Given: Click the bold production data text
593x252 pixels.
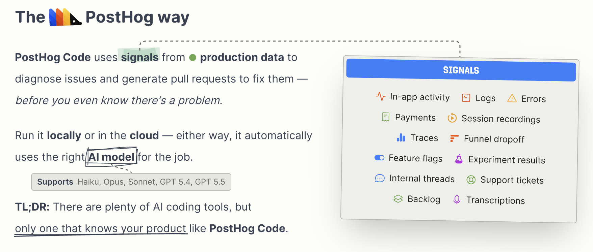Looking at the screenshot, I should tap(242, 57).
